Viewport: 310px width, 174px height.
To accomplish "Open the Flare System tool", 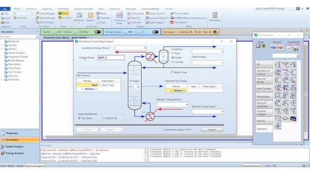I will (179, 22).
